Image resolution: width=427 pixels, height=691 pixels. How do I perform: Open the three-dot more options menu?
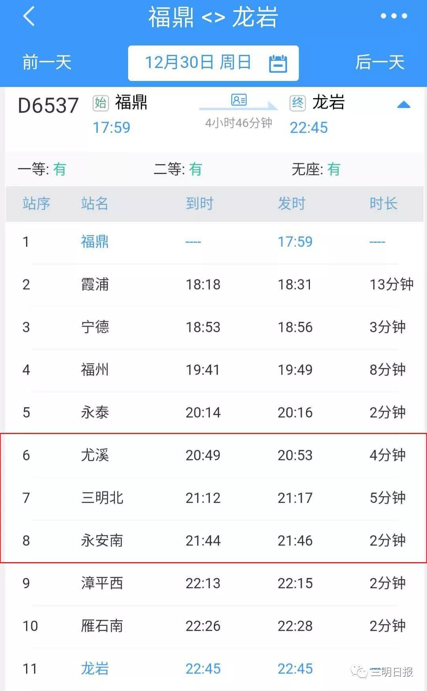(393, 16)
